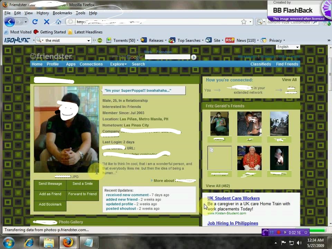
Task: Open the isoHunt toolbar logo
Action: 17,40
